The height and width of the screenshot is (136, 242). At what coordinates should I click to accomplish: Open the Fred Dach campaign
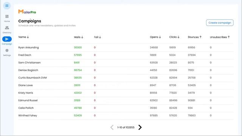pos(25,55)
